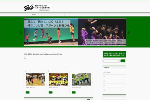Image resolution: width=150 pixels, height=100 pixels.
Task: Open the gymnasium jump rope thumbnail
Action: (35, 79)
